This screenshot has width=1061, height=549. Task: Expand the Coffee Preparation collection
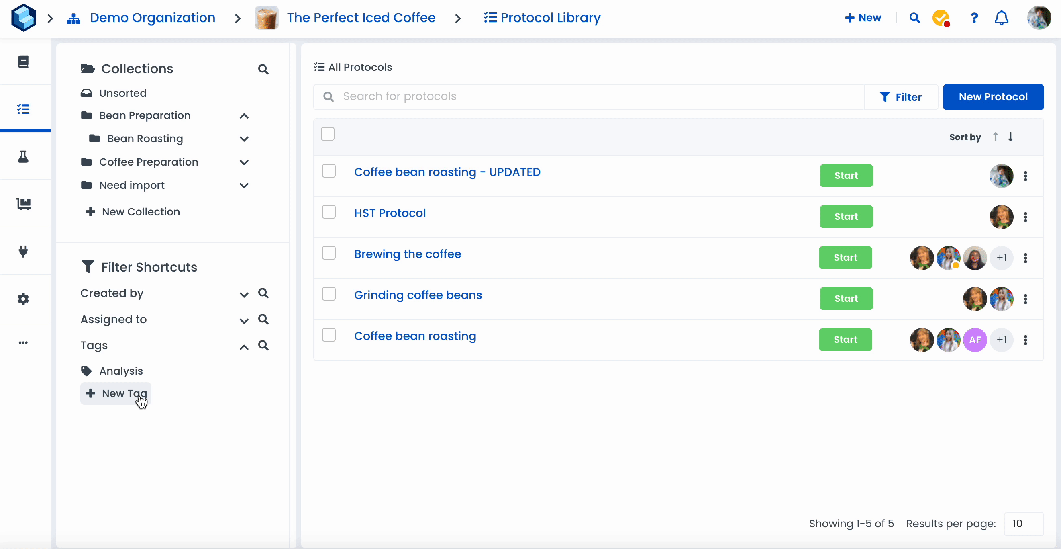pos(244,162)
